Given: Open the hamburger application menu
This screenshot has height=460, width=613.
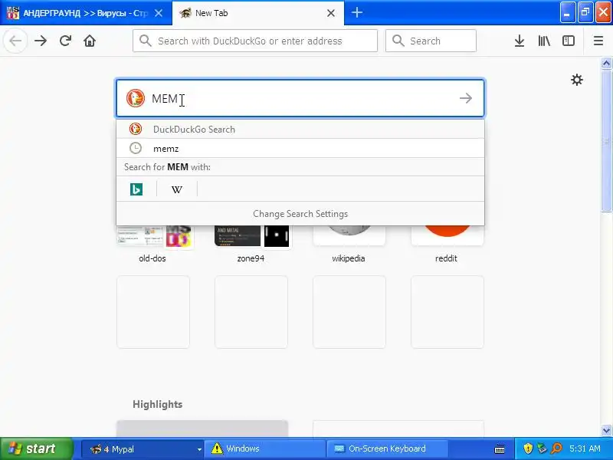Looking at the screenshot, I should (x=598, y=41).
